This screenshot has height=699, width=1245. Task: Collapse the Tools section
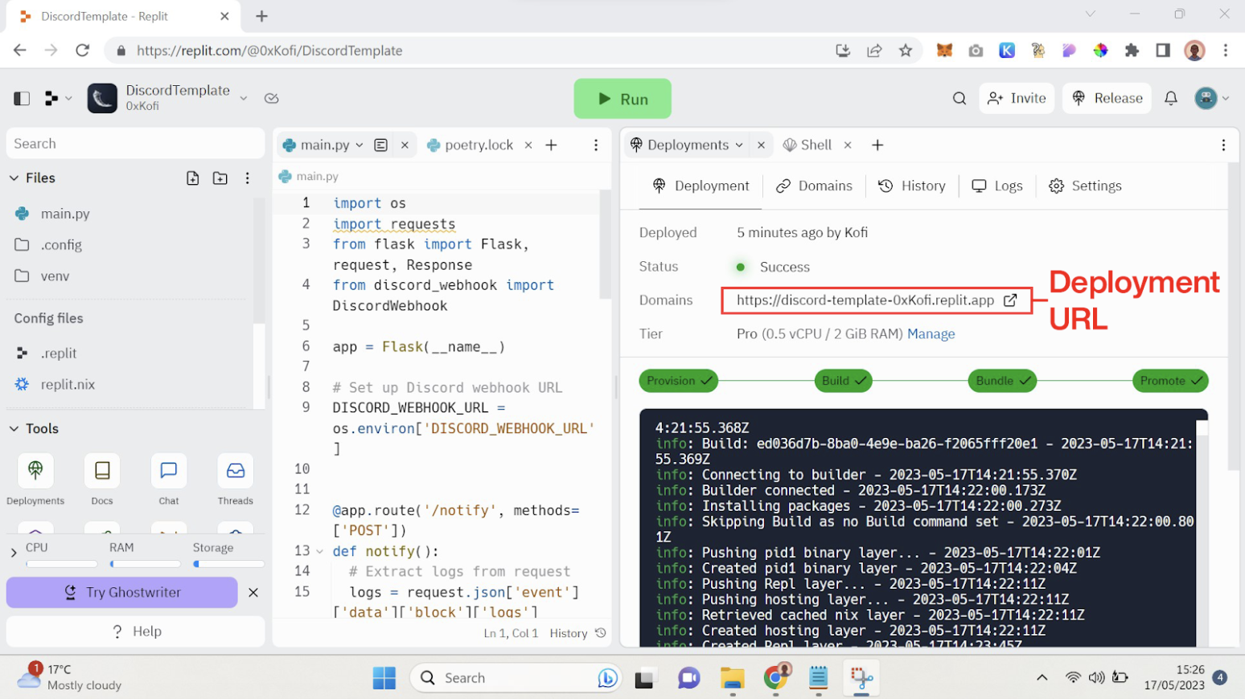pyautogui.click(x=14, y=429)
